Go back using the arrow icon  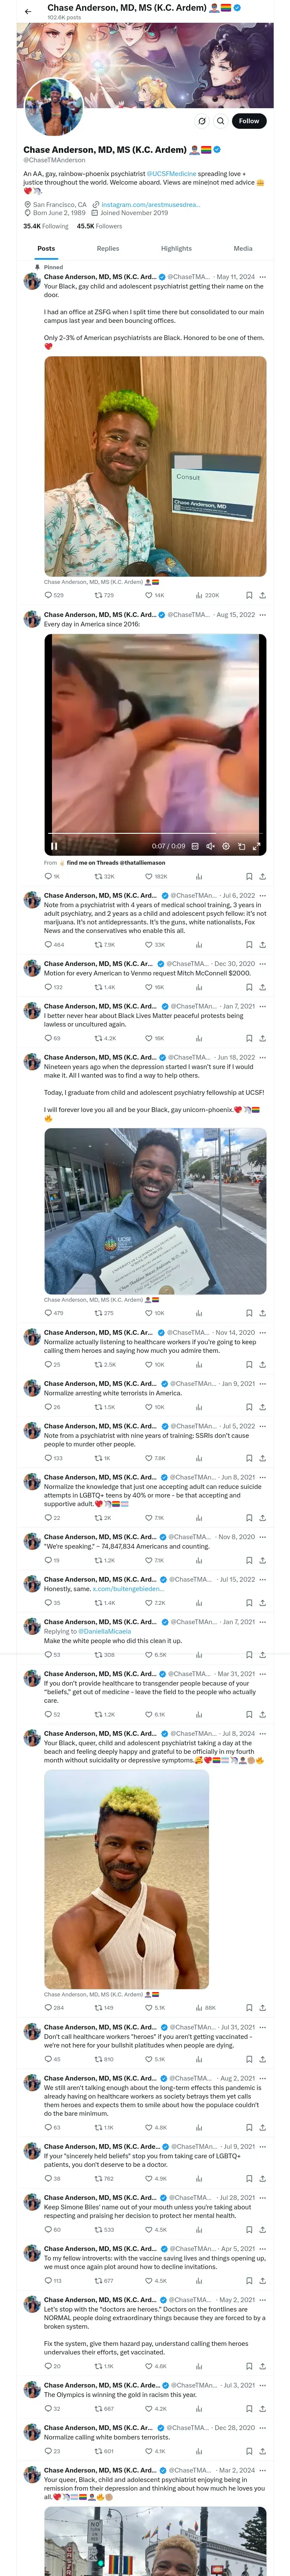click(x=28, y=11)
